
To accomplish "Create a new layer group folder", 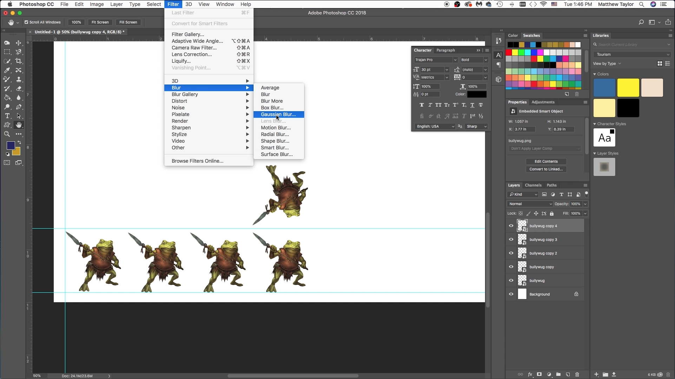I will click(558, 374).
